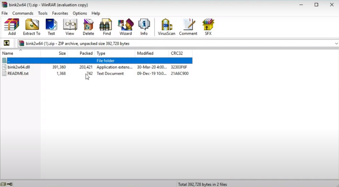Minimize the WinRAR window
This screenshot has height=187, width=339.
point(301,5)
